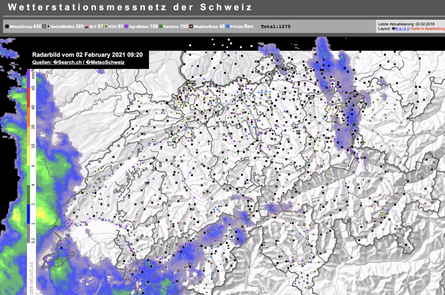Click 'Letzte Aktualisierung: 02.02.2018' text
The image size is (445, 295).
406,24
